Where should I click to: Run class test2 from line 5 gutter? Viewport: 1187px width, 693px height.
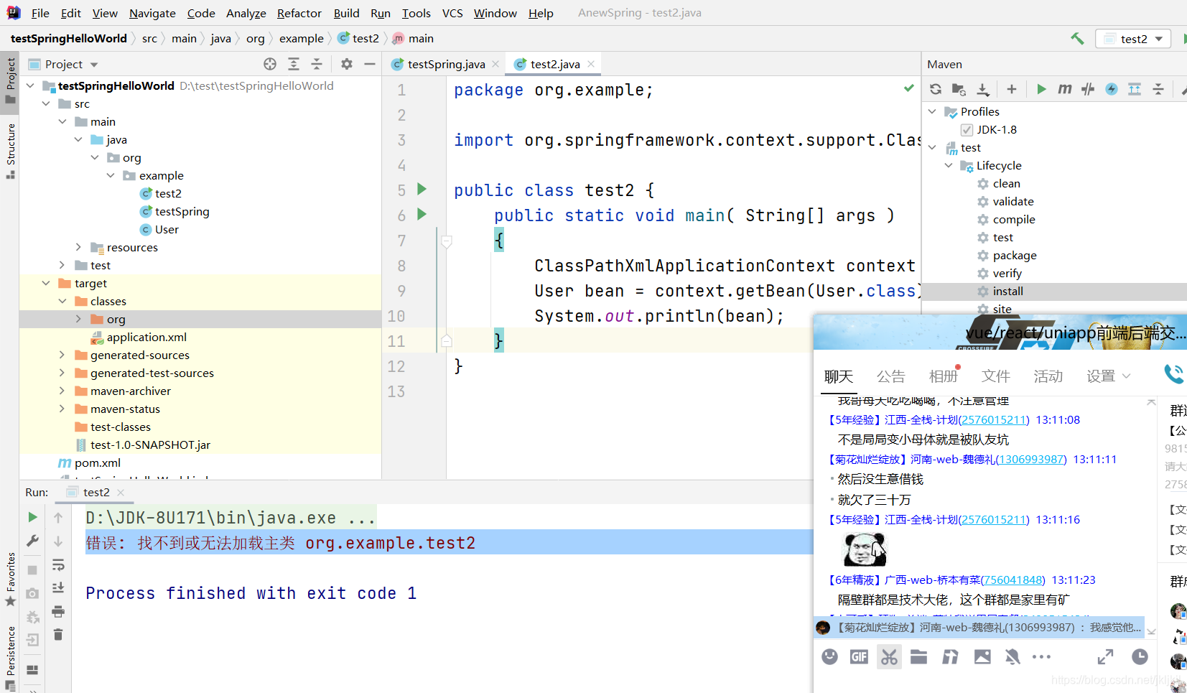pos(422,189)
